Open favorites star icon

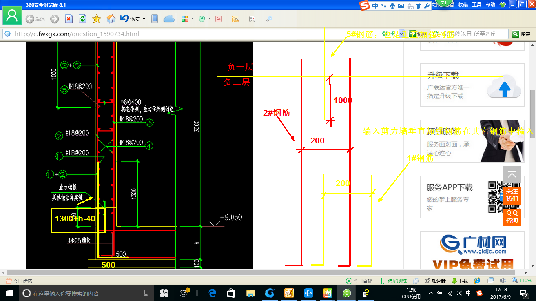tap(97, 19)
